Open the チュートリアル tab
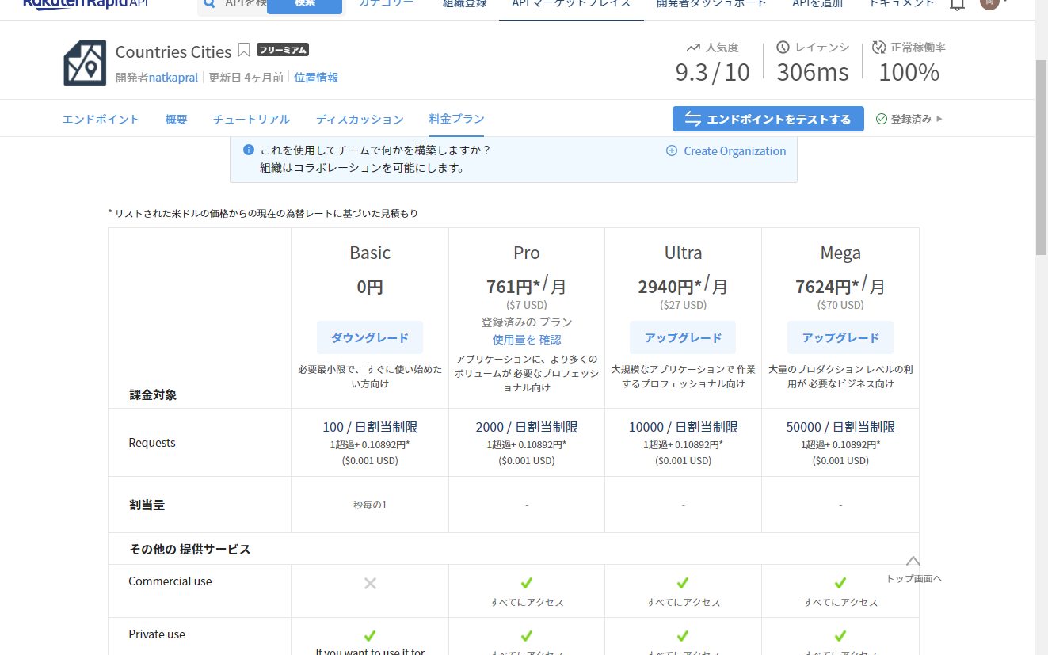Image resolution: width=1048 pixels, height=655 pixels. click(x=251, y=120)
